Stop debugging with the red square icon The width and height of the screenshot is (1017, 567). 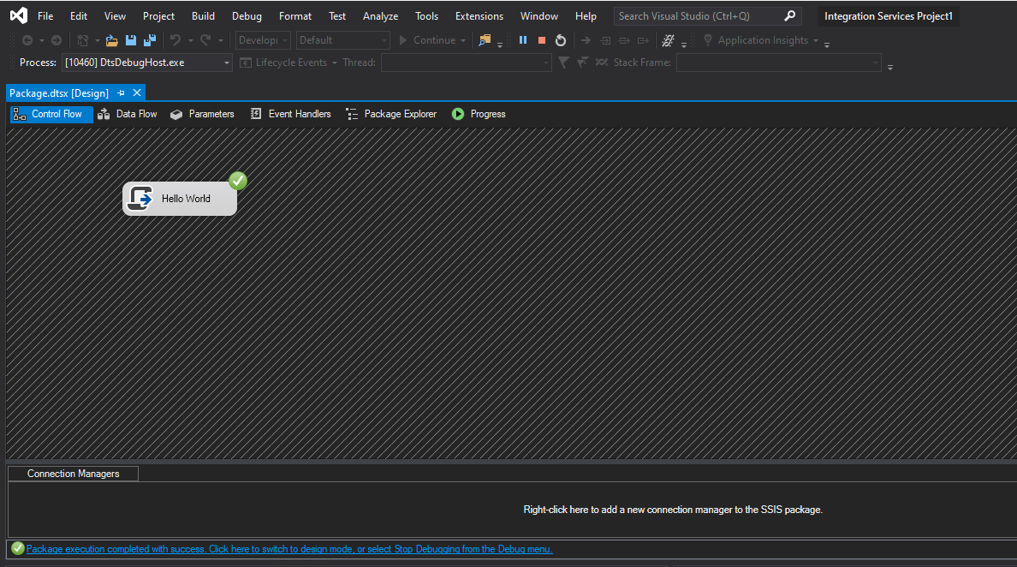tap(542, 40)
